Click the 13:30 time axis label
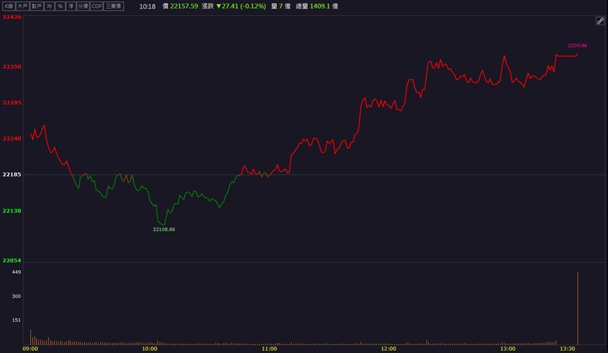Screen dimensions: 608x353 (x=567, y=349)
